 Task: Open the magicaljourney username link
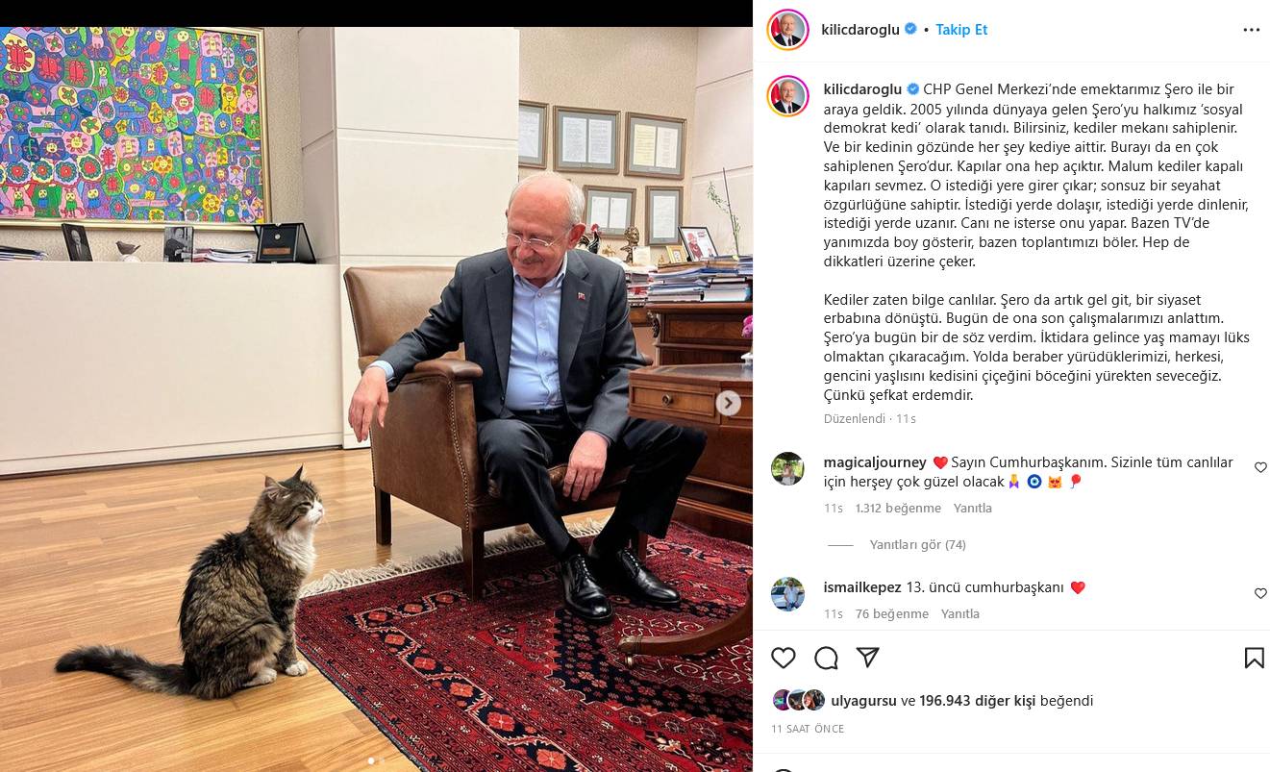(875, 462)
